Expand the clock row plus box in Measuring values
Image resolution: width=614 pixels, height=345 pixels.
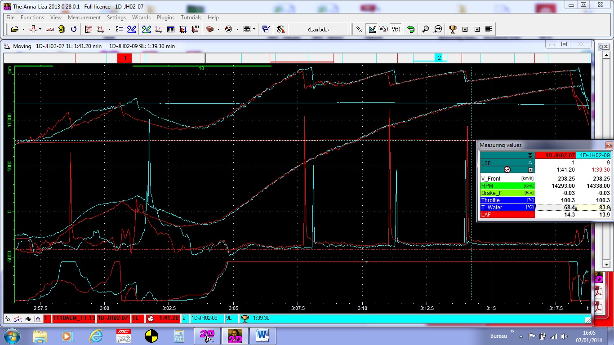[x=530, y=170]
